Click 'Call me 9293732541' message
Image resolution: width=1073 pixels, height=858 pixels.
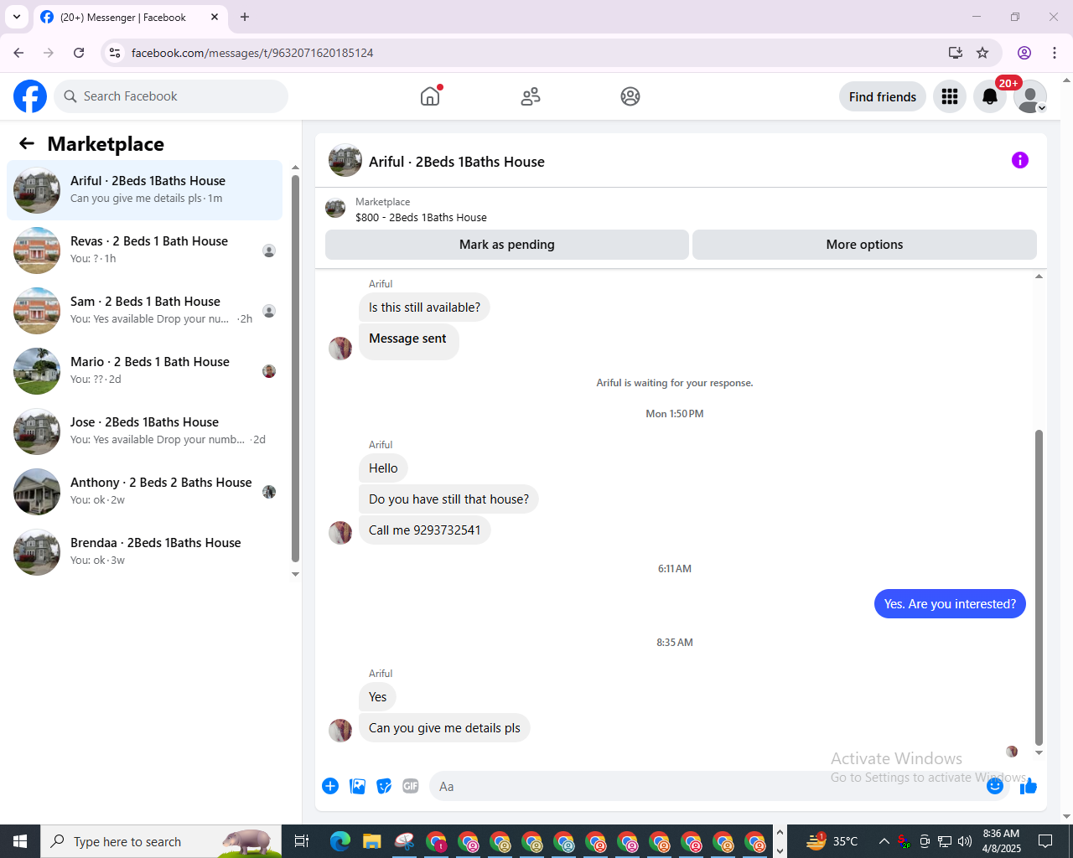point(425,530)
